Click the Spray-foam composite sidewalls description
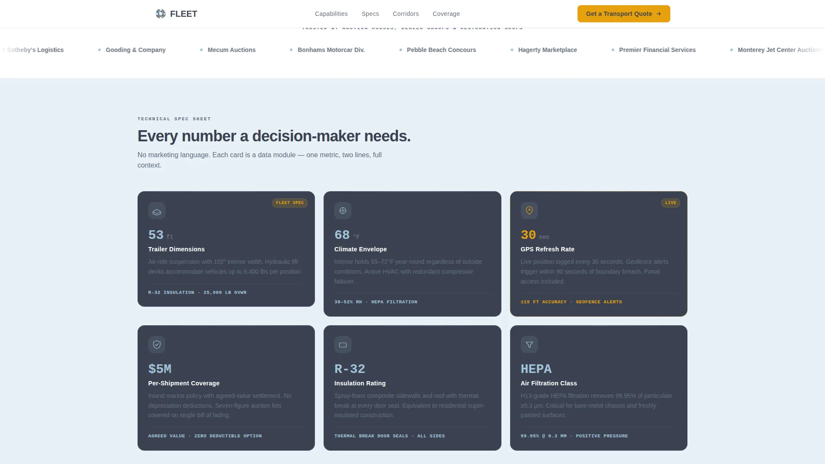 pos(409,406)
